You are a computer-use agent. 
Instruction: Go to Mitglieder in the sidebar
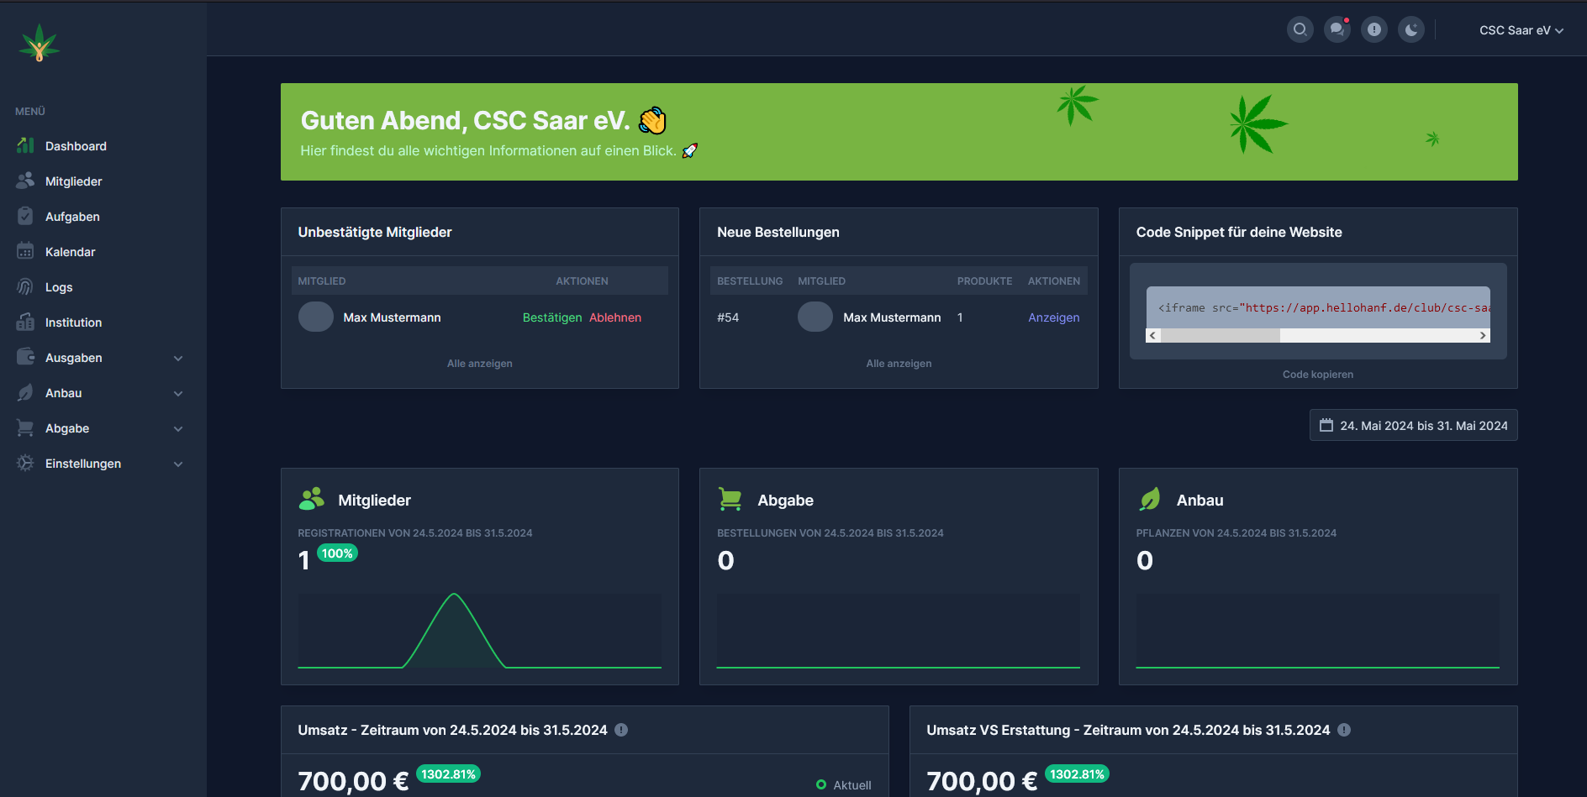coord(73,181)
